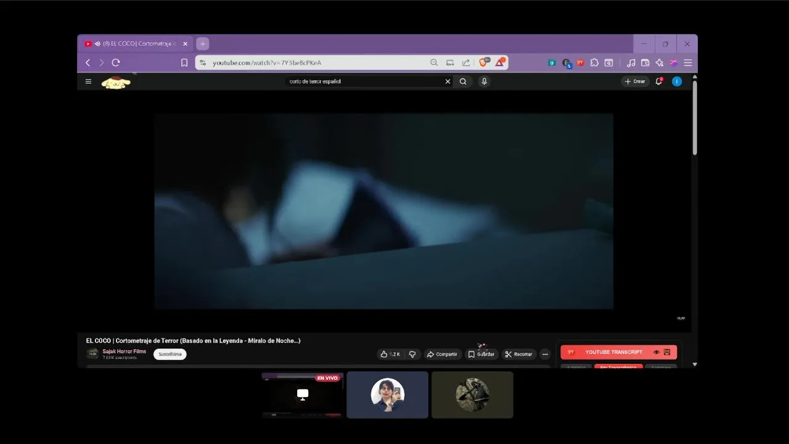Close the EL COCO tab
This screenshot has width=789, height=444.
tap(185, 44)
